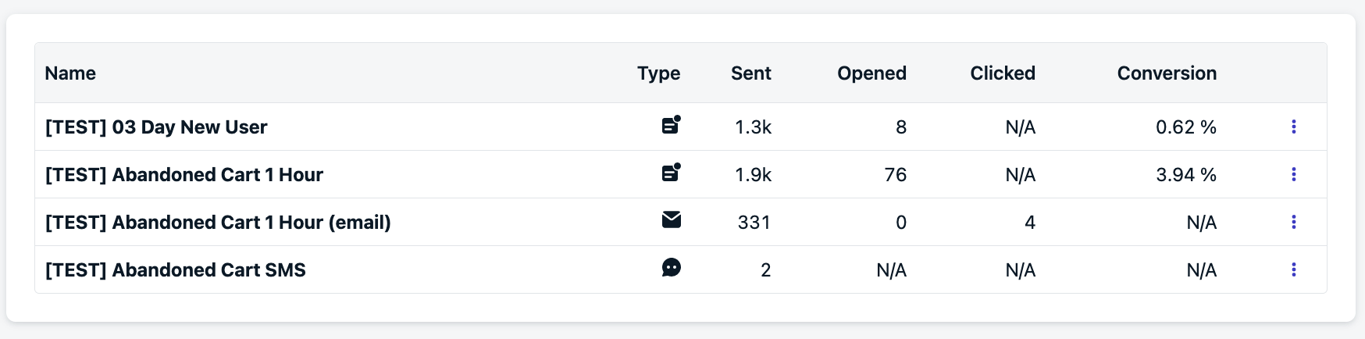Open the three-dot menu for Abandoned Cart SMS
The width and height of the screenshot is (1365, 339).
(x=1294, y=269)
